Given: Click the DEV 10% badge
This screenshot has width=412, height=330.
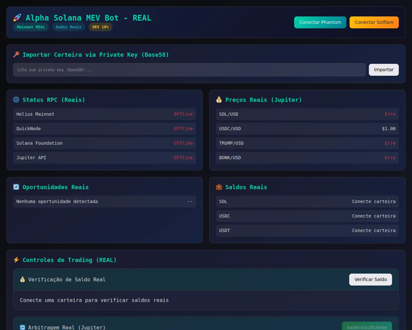Looking at the screenshot, I should coord(100,27).
